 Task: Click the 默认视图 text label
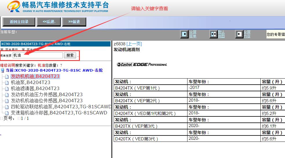221,34
